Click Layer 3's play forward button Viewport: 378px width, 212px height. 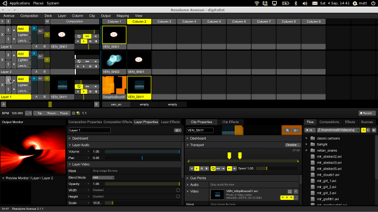pos(84,41)
